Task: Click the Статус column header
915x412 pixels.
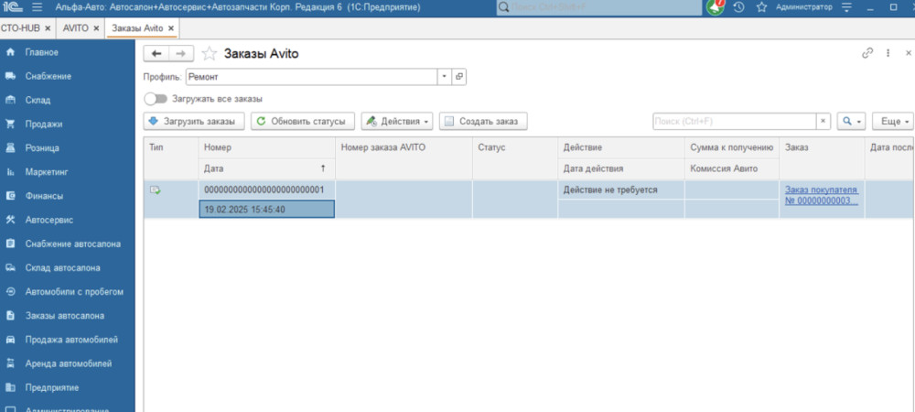Action: (515, 158)
